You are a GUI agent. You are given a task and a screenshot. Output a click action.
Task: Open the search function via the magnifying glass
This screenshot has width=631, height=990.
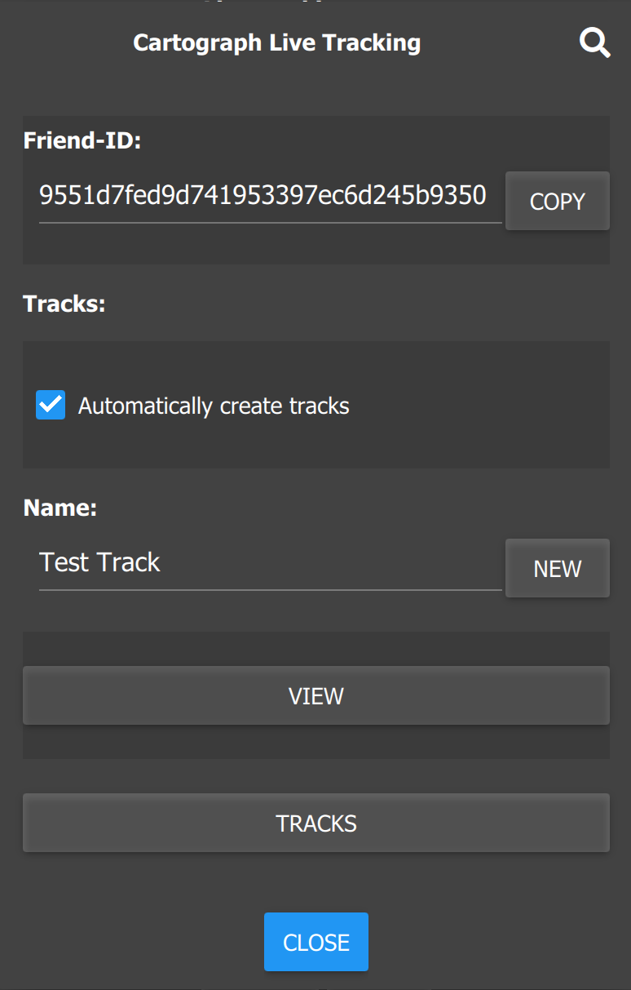pyautogui.click(x=593, y=42)
